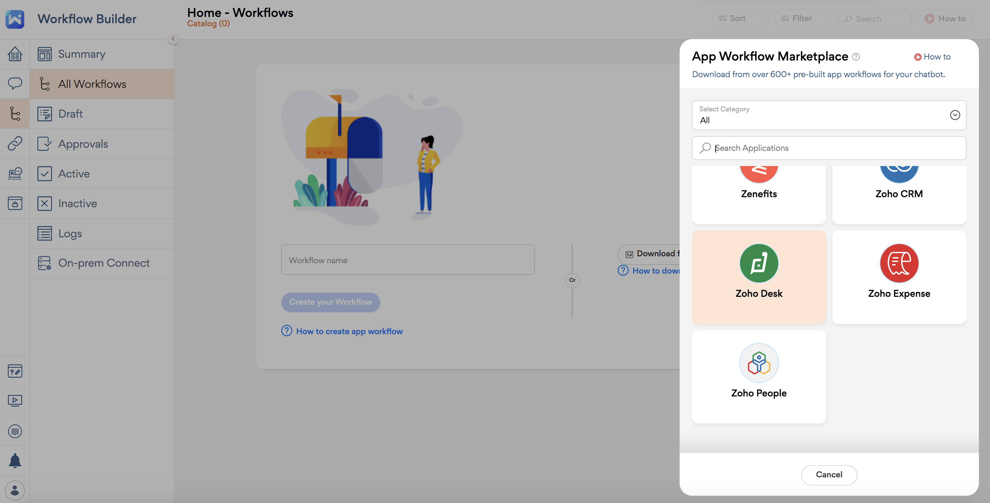Screen dimensions: 990x503
Task: Click the home icon in left rail
Action: [x=15, y=54]
